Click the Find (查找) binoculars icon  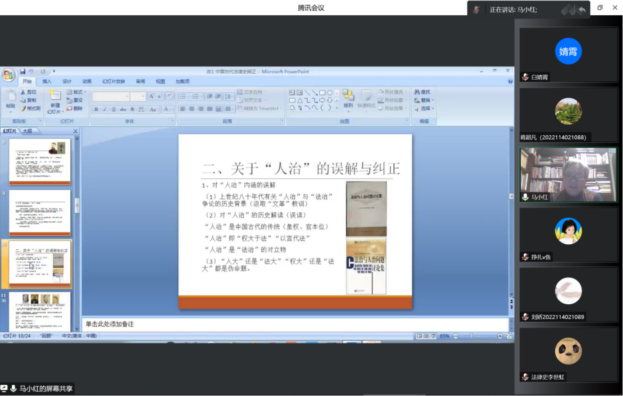(417, 92)
